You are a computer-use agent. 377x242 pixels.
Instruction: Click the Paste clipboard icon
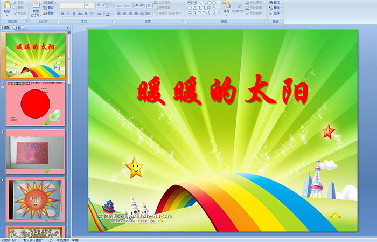[7, 5]
